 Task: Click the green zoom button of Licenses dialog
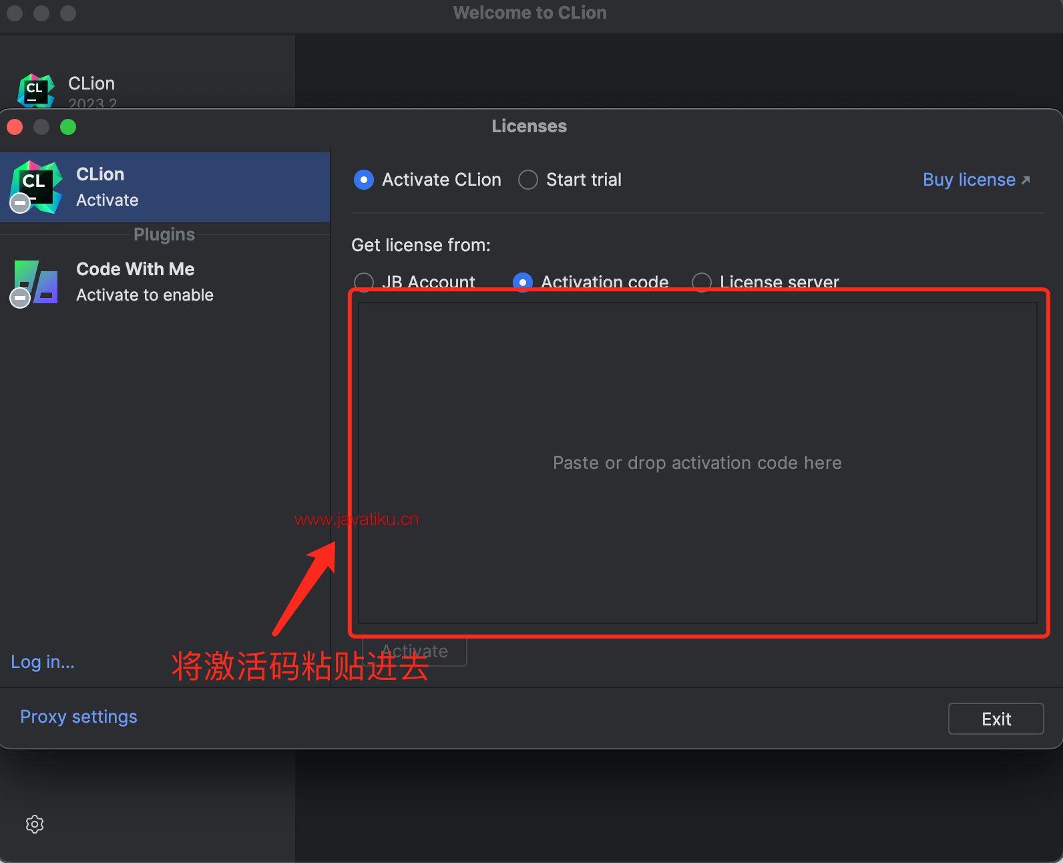coord(68,127)
